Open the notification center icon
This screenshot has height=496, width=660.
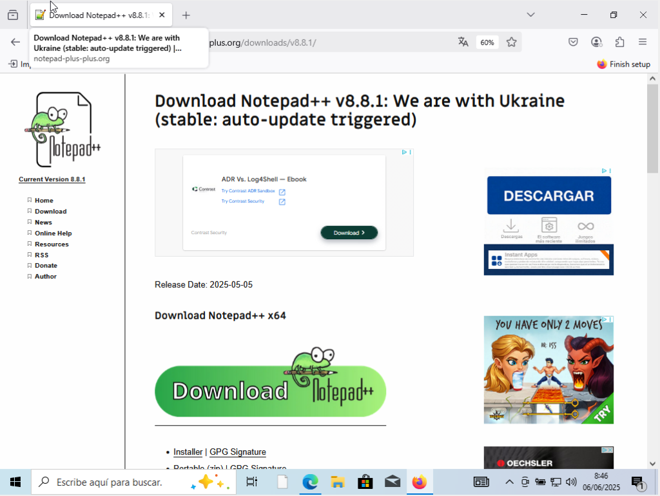tap(638, 482)
